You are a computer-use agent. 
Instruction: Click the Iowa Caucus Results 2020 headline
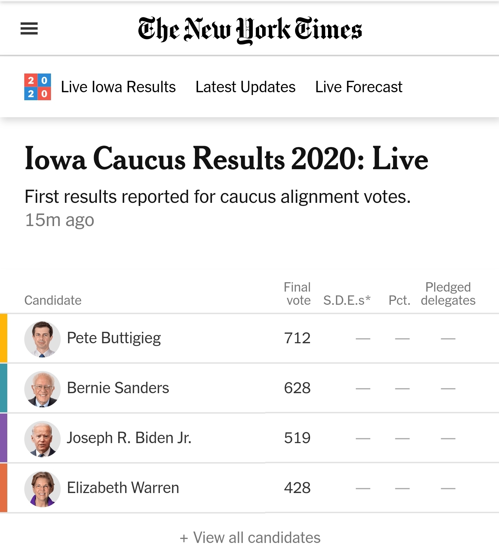coord(226,158)
